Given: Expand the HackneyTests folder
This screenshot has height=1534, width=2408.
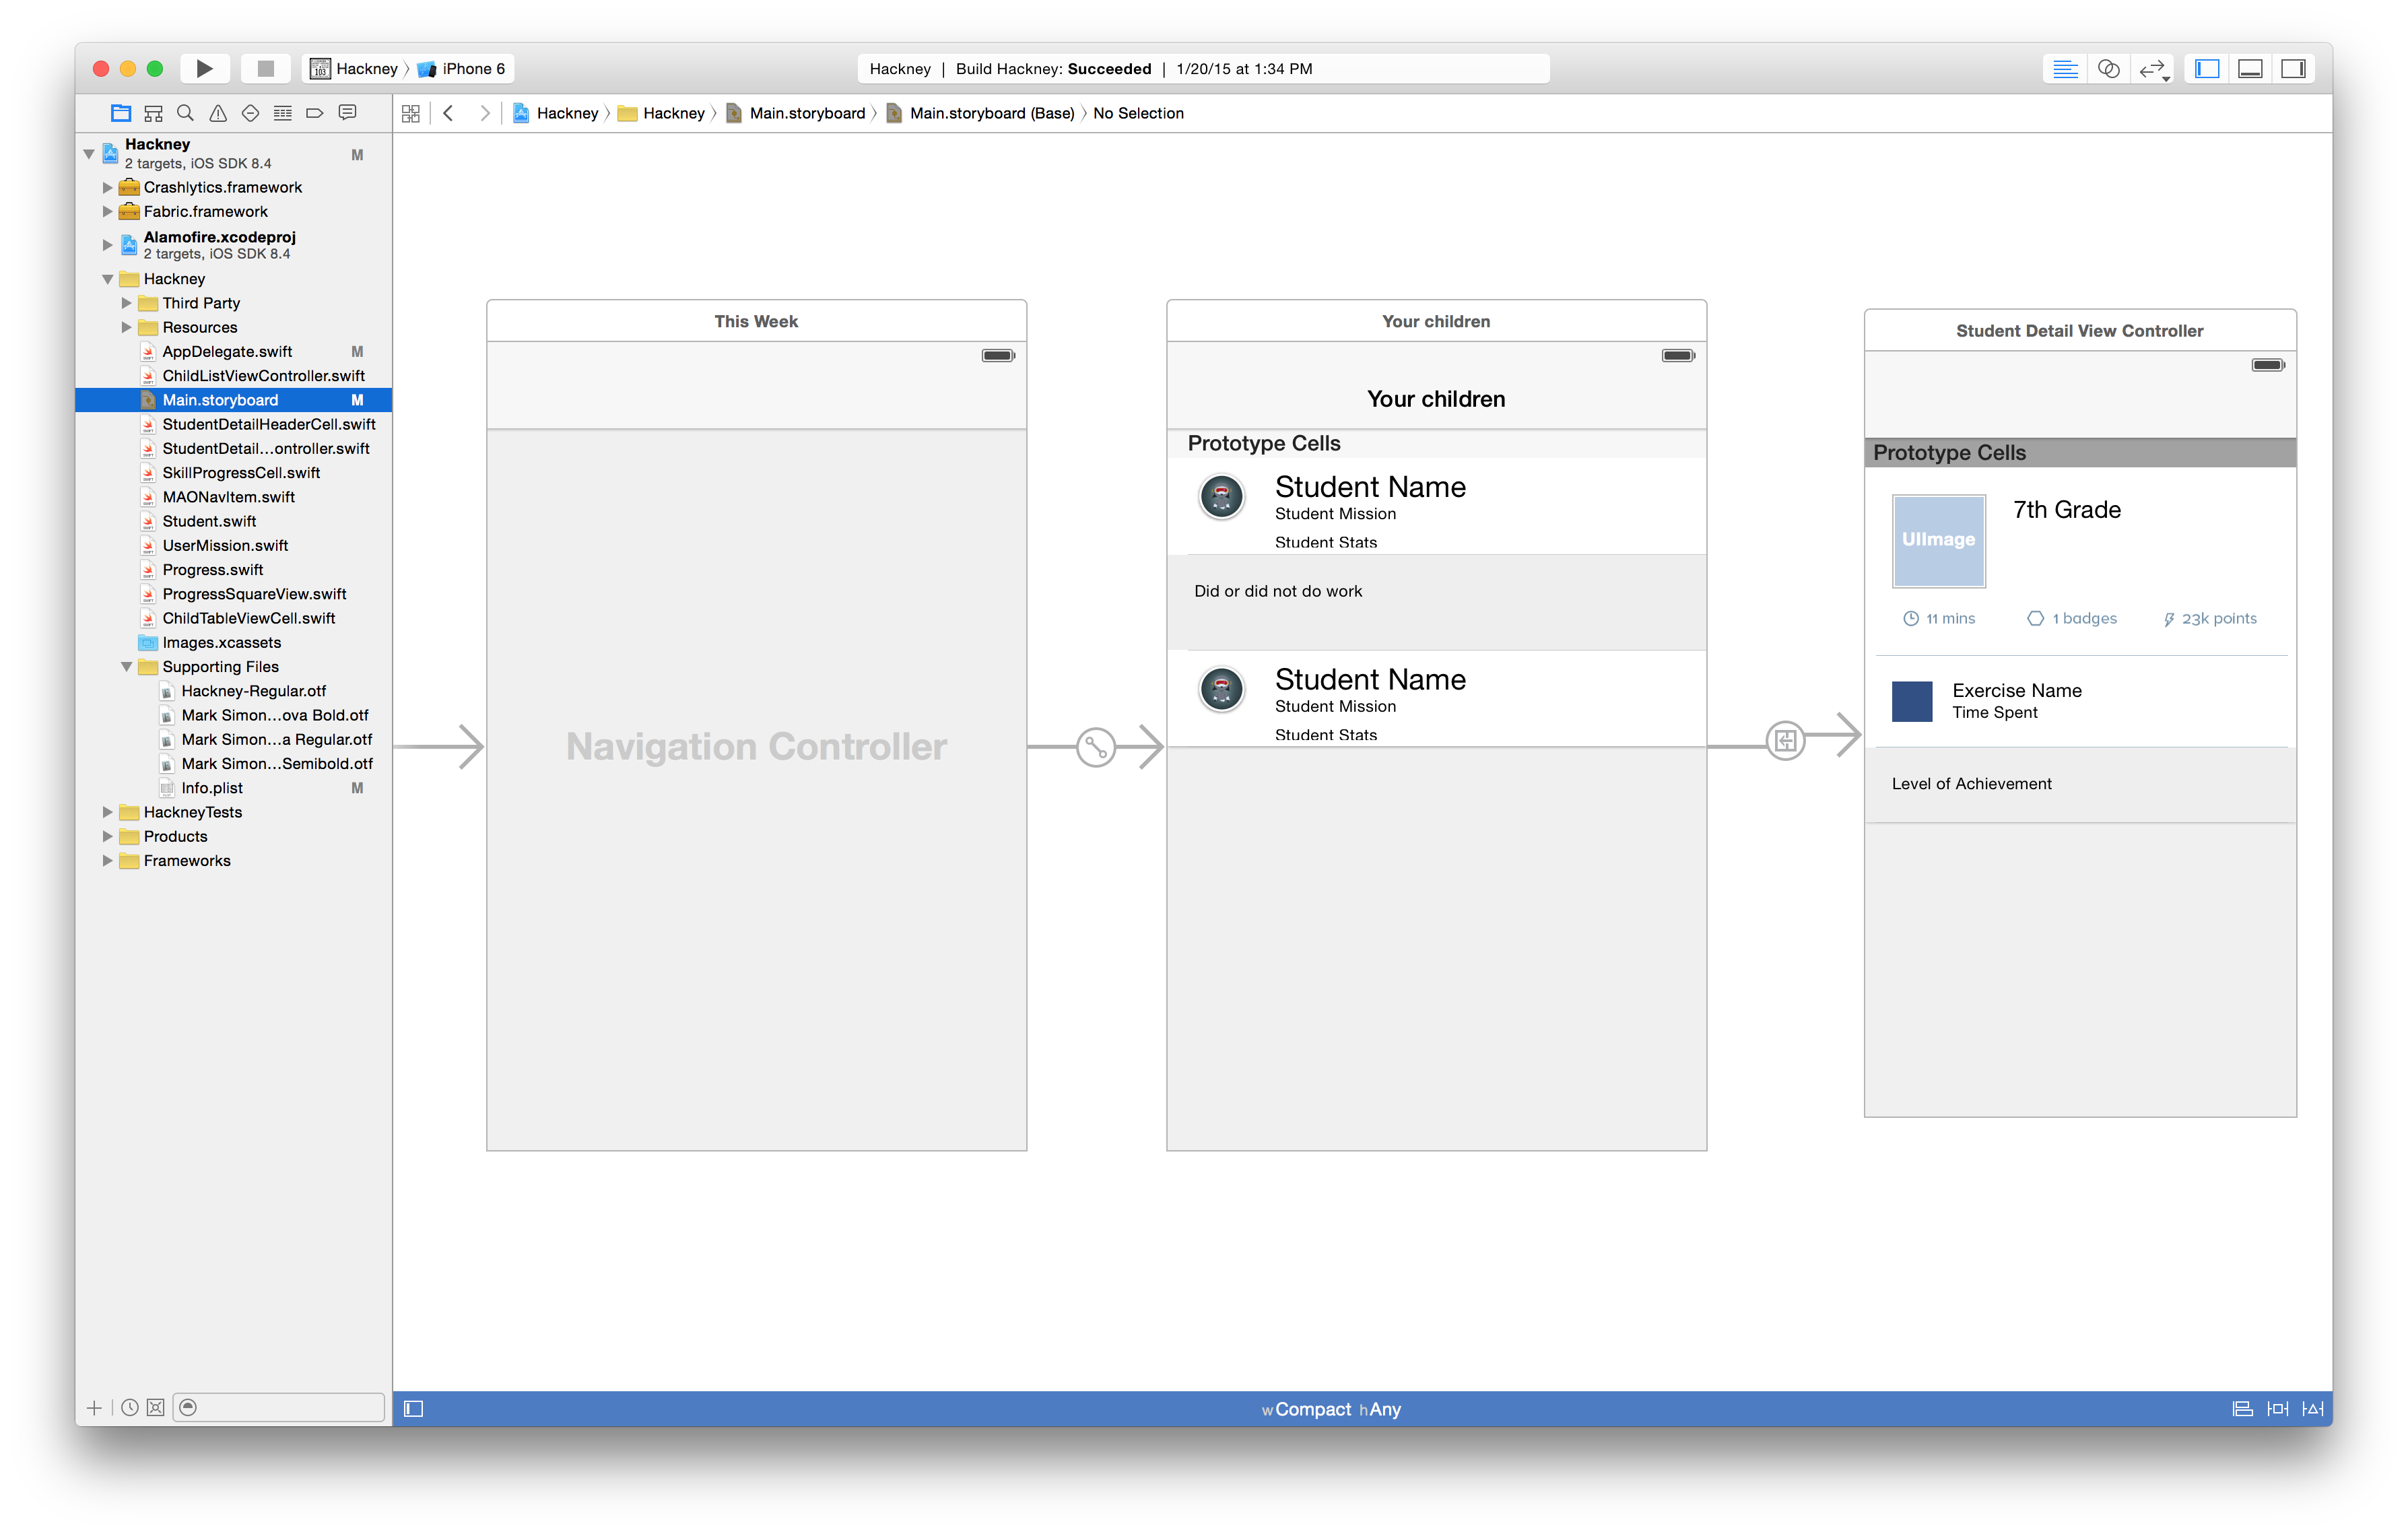Looking at the screenshot, I should click(108, 812).
